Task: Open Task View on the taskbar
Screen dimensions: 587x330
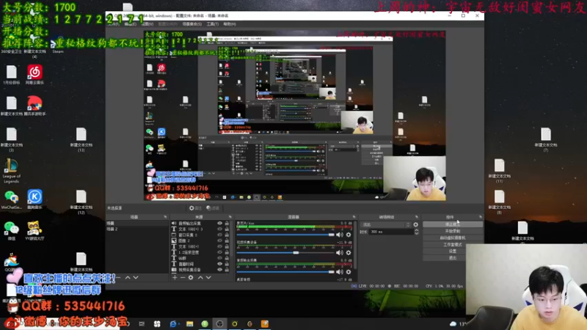Action: pyautogui.click(x=142, y=323)
